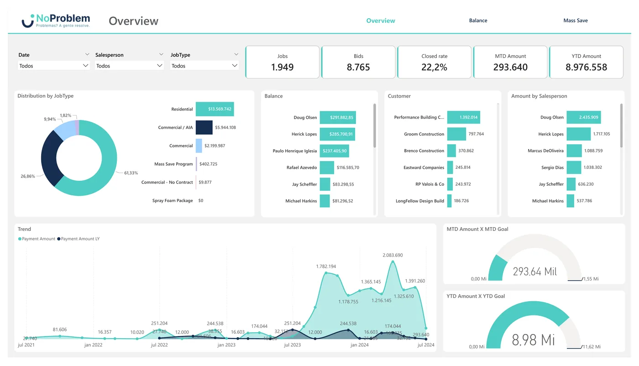Screen dimensions: 639x366
Task: Select Doug Olsen's bar in Amount by Salesperson
Action: click(584, 117)
